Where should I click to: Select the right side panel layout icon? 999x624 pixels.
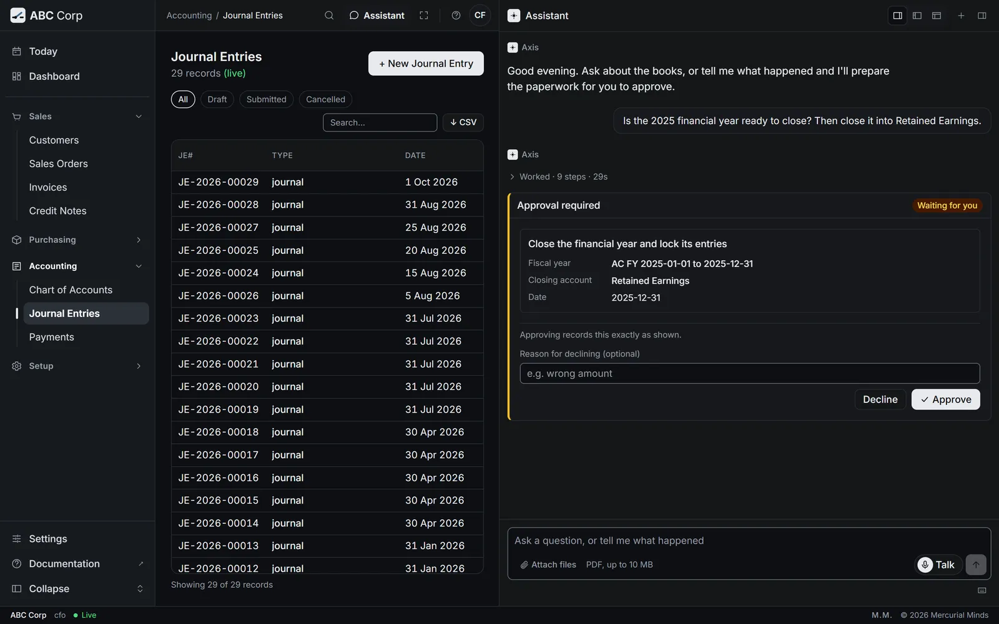[x=898, y=16]
